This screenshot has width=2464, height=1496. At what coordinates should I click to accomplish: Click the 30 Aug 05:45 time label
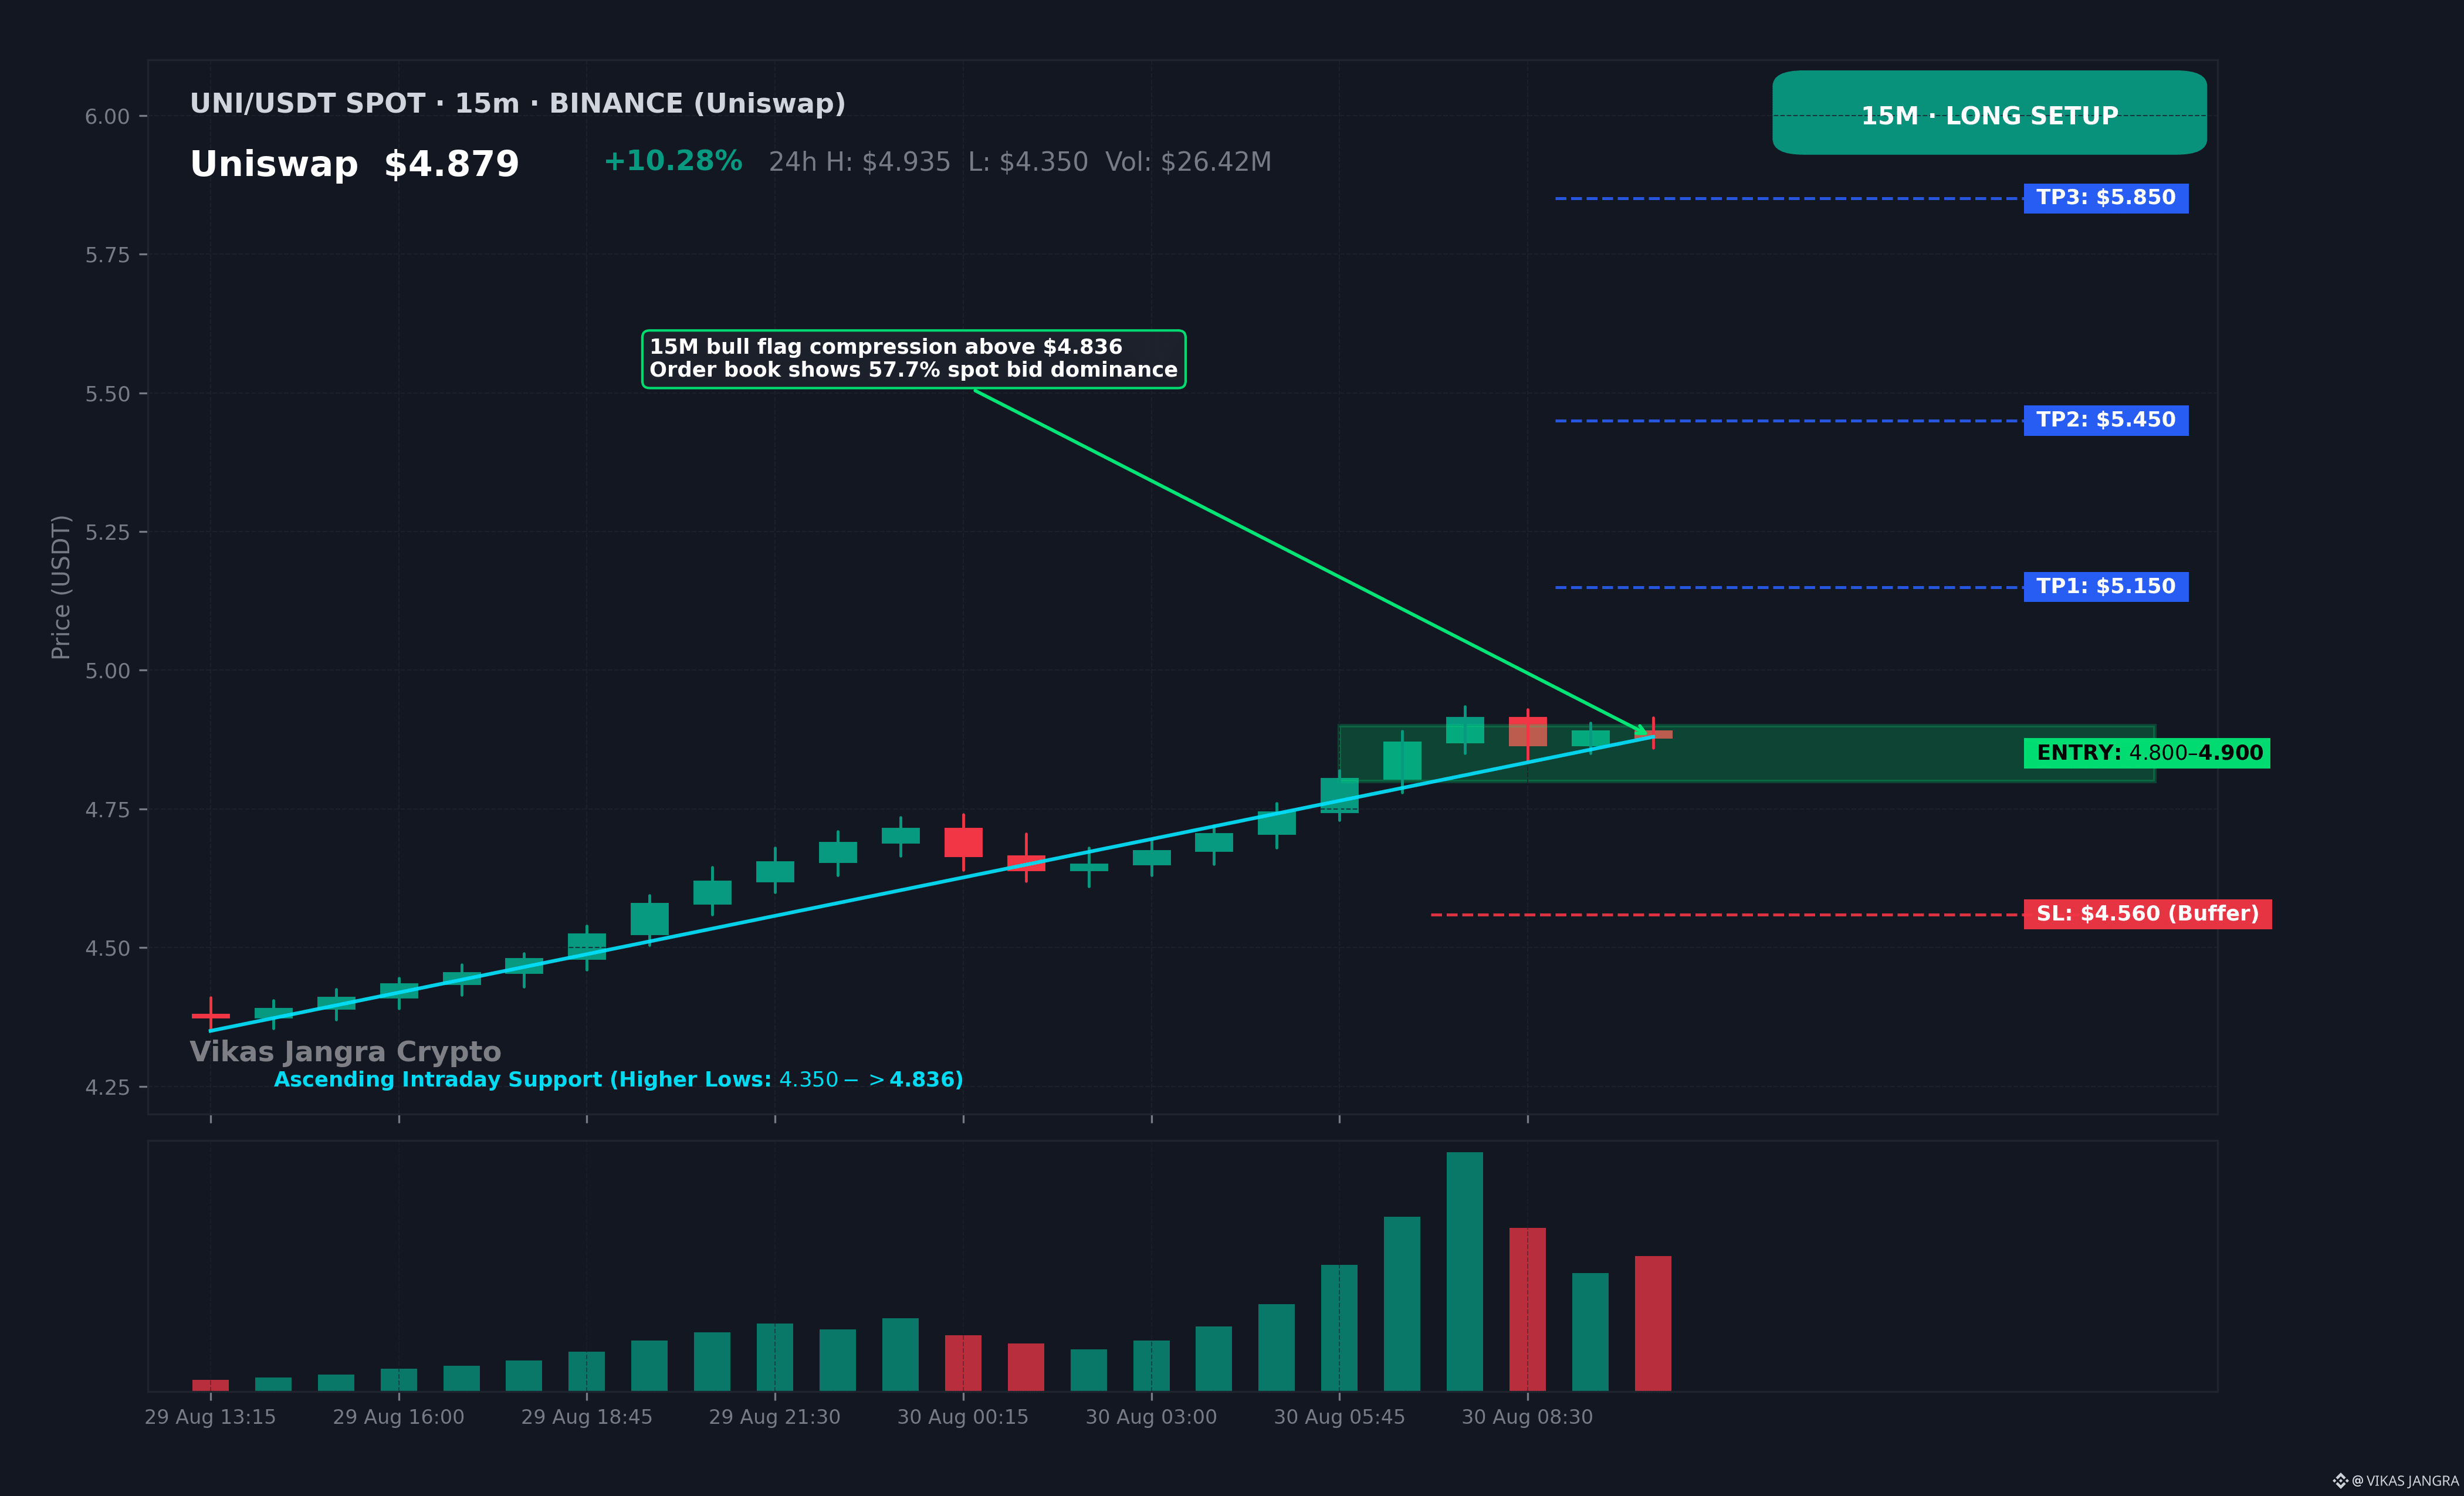click(1340, 1417)
